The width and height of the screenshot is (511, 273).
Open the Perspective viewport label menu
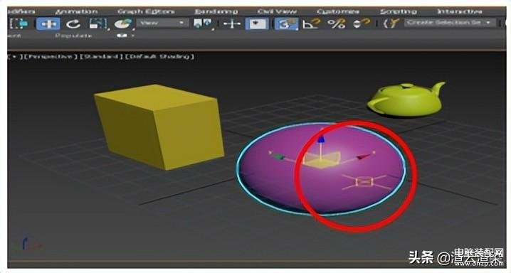click(x=51, y=56)
